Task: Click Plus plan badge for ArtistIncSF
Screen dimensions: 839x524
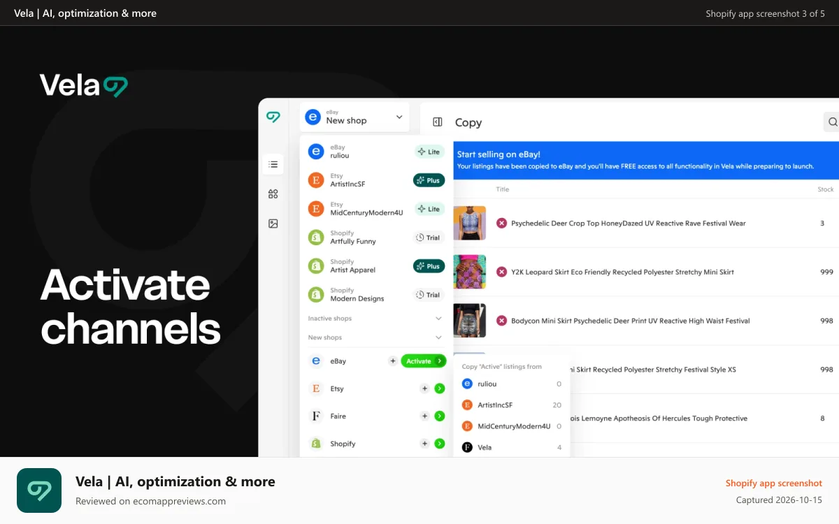Action: point(429,180)
